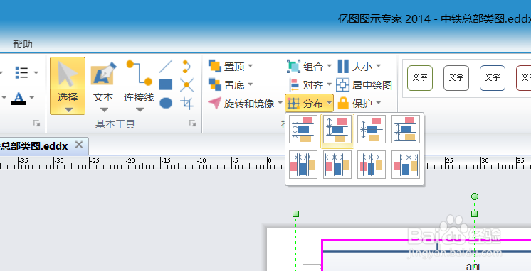The image size is (531, 271).
Task: Click the 对齐 align button
Action: pos(306,84)
